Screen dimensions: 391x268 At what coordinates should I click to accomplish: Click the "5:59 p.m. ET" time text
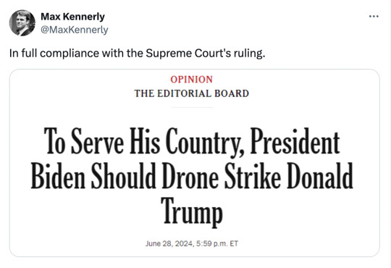pos(217,243)
